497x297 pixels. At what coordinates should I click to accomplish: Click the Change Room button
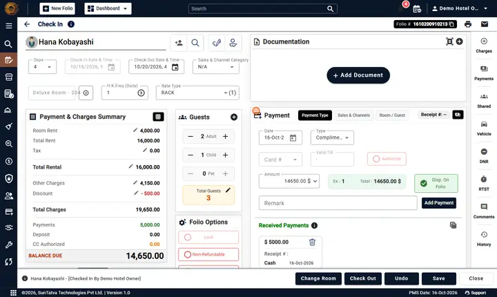pos(318,278)
